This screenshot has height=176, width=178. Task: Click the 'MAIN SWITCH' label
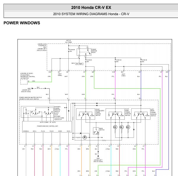click(102, 129)
